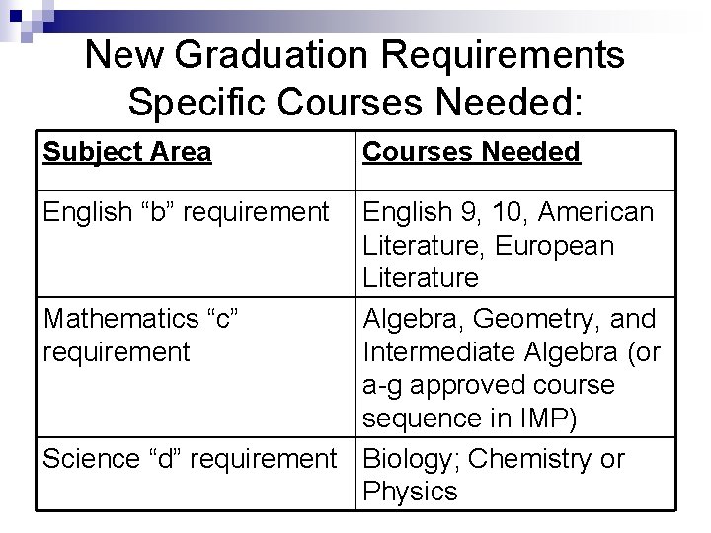Click the slide title 'New Graduation Requirements'

click(355, 55)
